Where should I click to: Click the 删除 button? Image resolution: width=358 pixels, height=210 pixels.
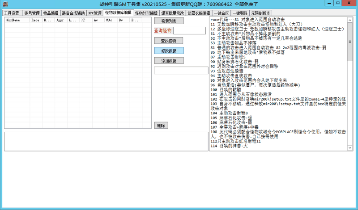point(161,126)
